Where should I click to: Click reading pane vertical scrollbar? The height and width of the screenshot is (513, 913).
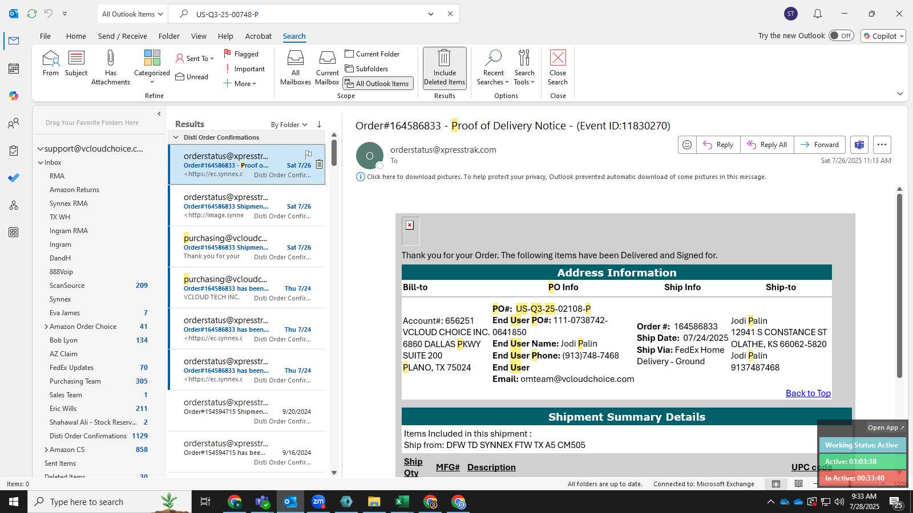899,285
